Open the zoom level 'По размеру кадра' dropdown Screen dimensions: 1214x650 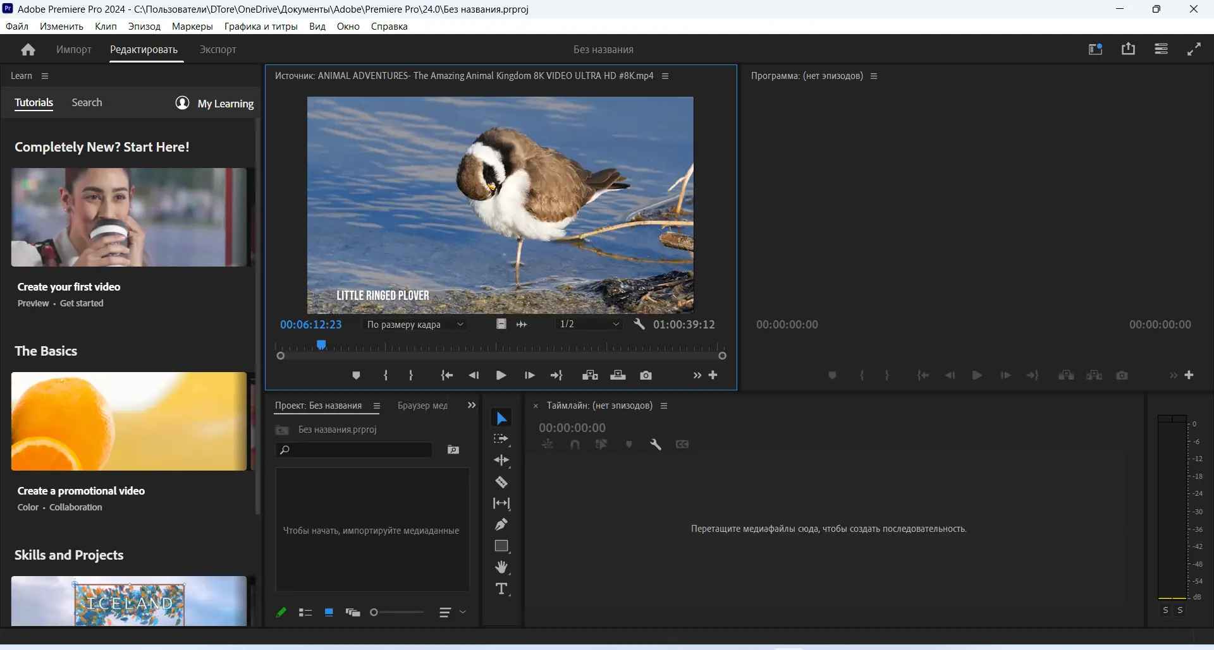(x=415, y=324)
